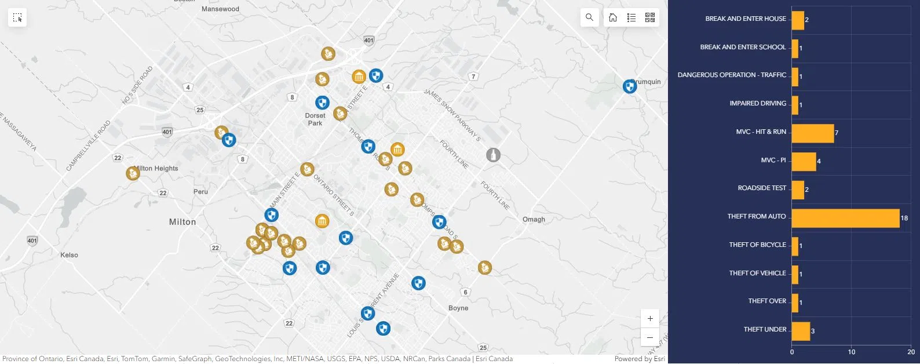Click the DANGEROUS OPERATION - TRAFFIC bar

coord(795,77)
